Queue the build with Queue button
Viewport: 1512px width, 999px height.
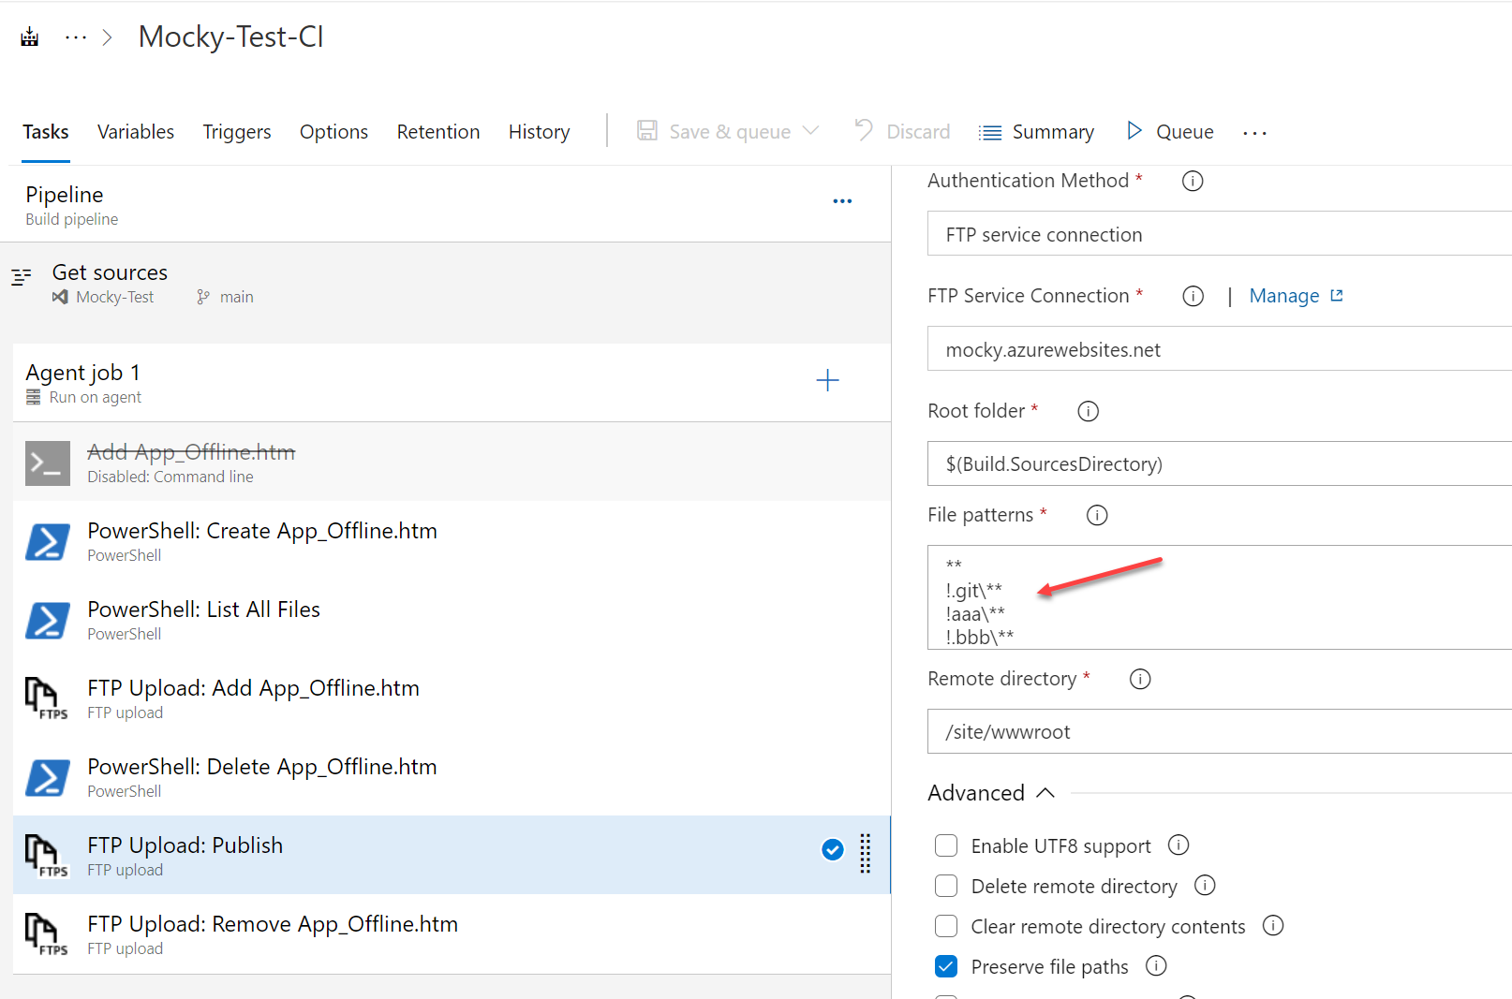coord(1170,132)
